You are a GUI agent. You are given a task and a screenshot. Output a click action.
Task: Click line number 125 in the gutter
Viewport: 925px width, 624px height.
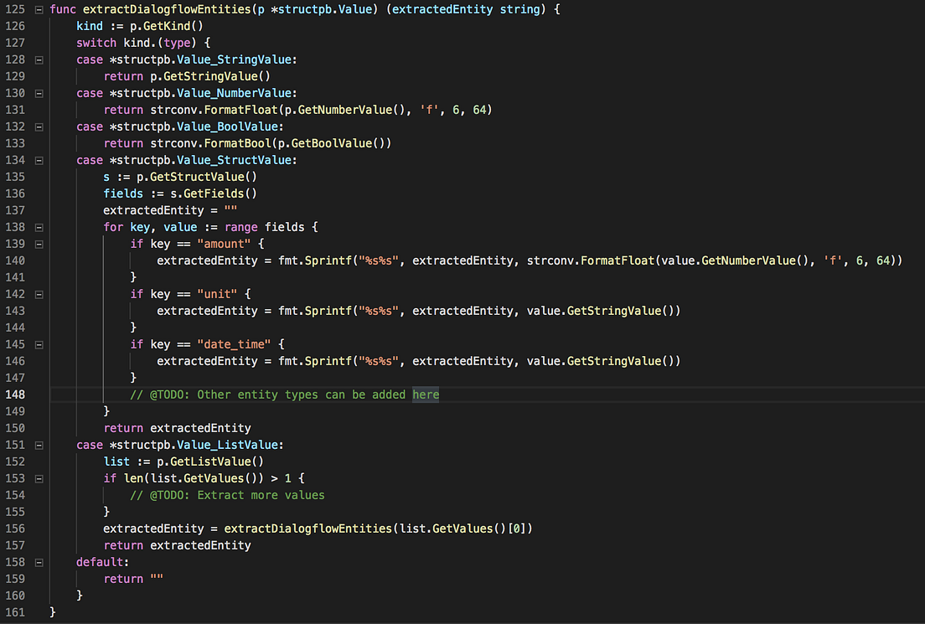tap(15, 9)
